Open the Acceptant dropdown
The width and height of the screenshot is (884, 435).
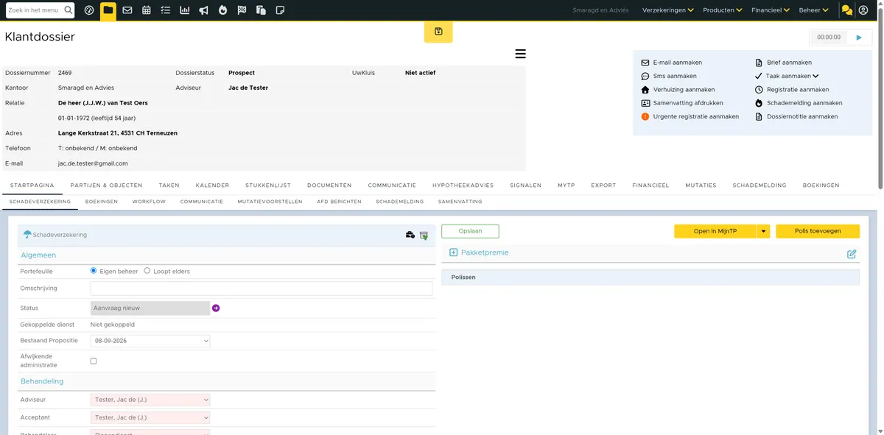150,418
